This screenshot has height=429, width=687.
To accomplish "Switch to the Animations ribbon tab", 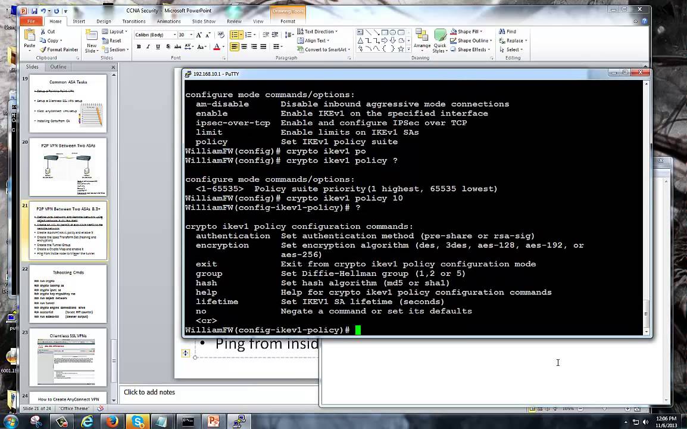I will tap(168, 21).
